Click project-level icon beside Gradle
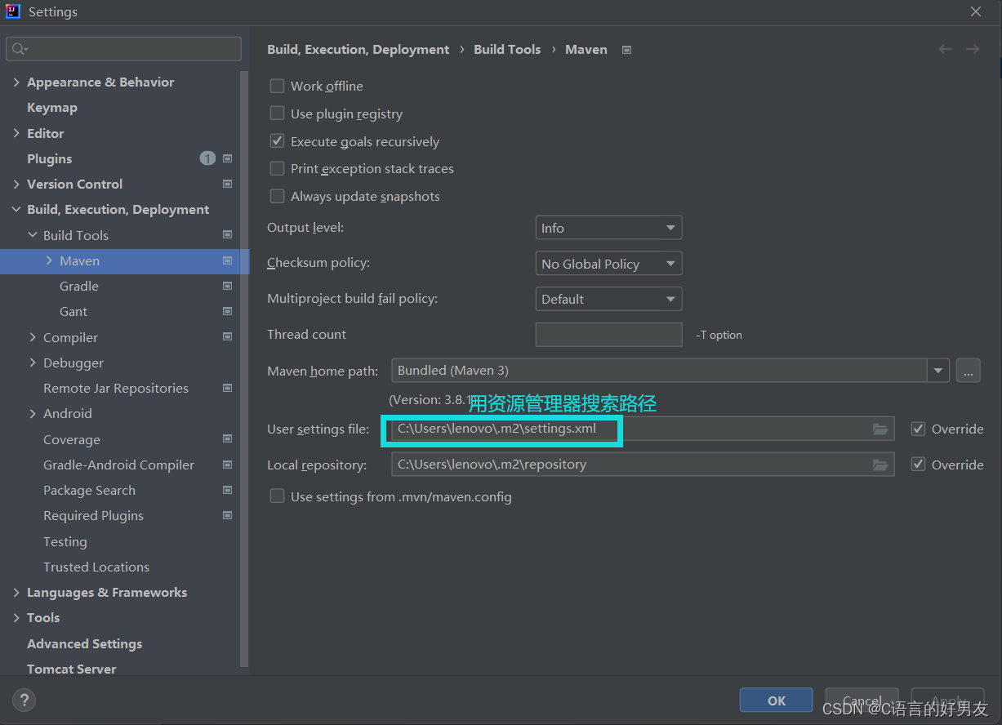The height and width of the screenshot is (725, 1002). tap(228, 286)
